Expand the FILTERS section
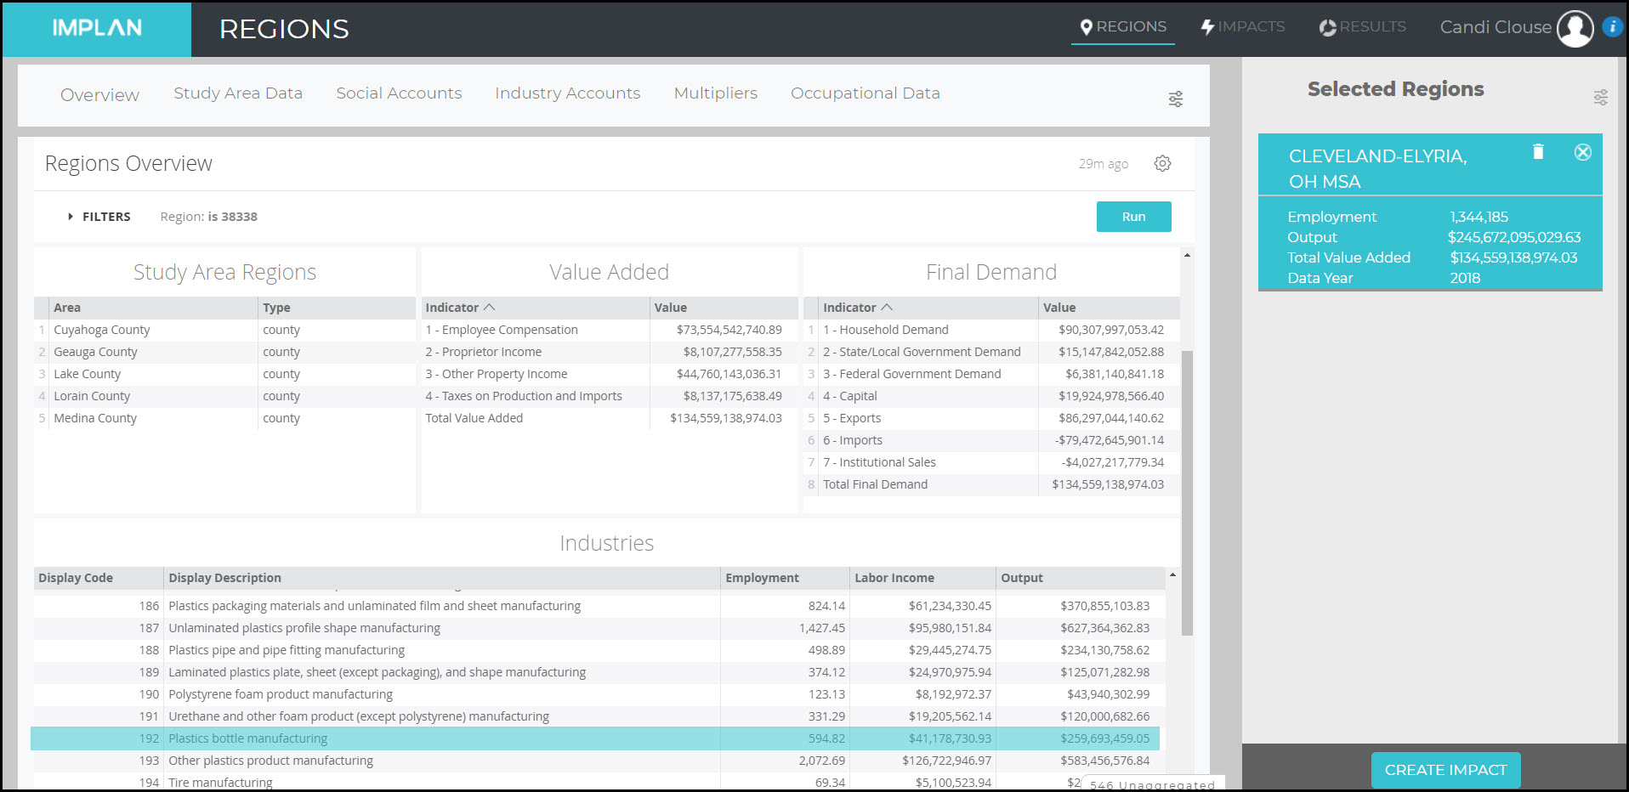1629x792 pixels. 99,217
